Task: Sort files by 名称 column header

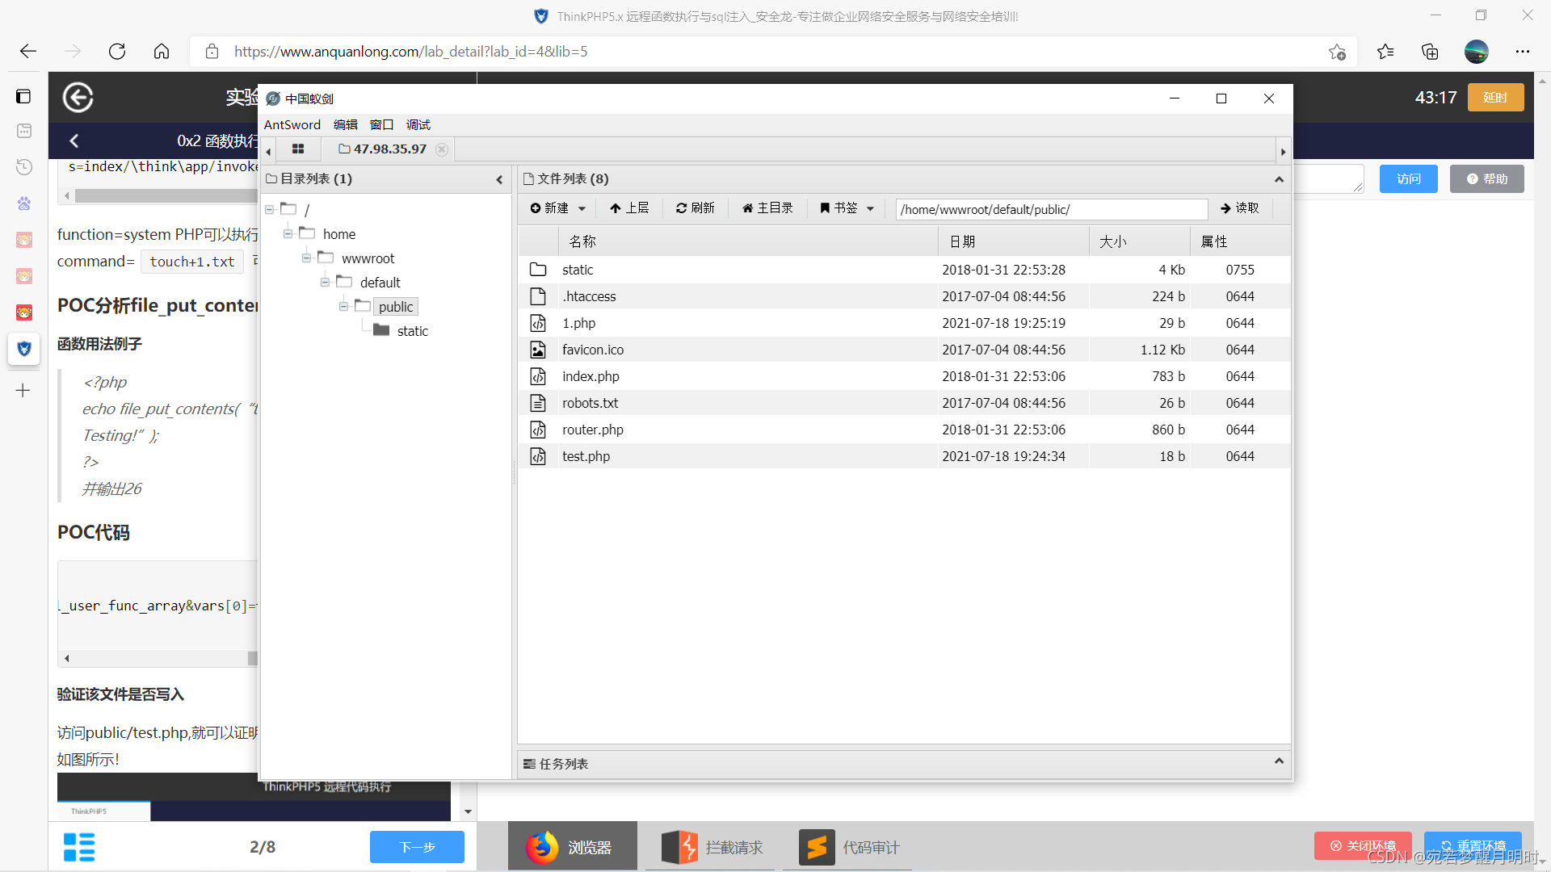Action: 748,241
